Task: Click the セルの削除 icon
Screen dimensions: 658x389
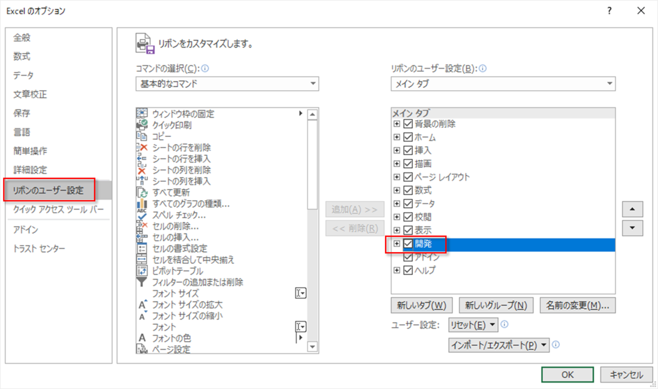Action: tap(141, 226)
